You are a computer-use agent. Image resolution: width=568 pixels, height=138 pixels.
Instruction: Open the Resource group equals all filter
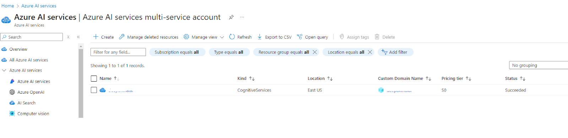(x=284, y=52)
